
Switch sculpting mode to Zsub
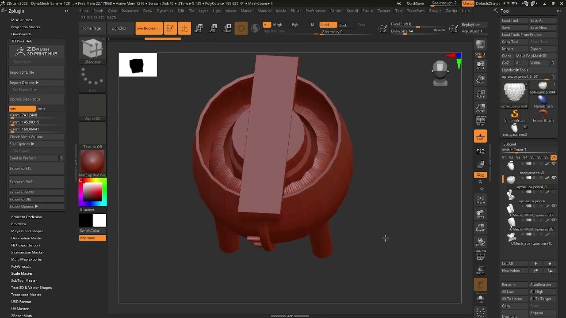pyautogui.click(x=343, y=25)
